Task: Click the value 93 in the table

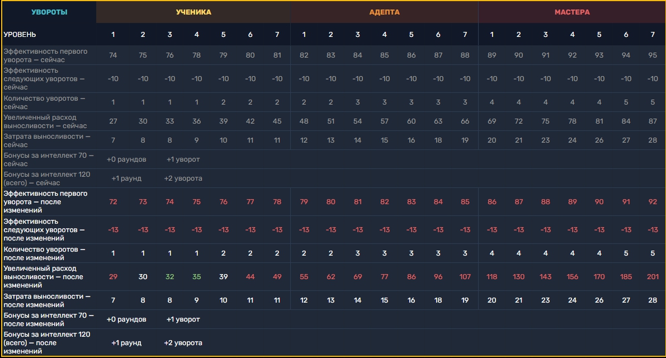Action: (x=599, y=55)
